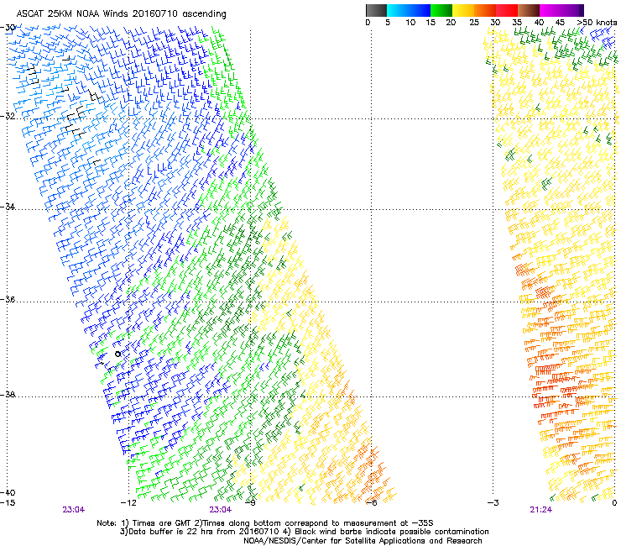Image resolution: width=621 pixels, height=546 pixels.
Task: Click the -36 latitude axis label
Action: coord(8,299)
